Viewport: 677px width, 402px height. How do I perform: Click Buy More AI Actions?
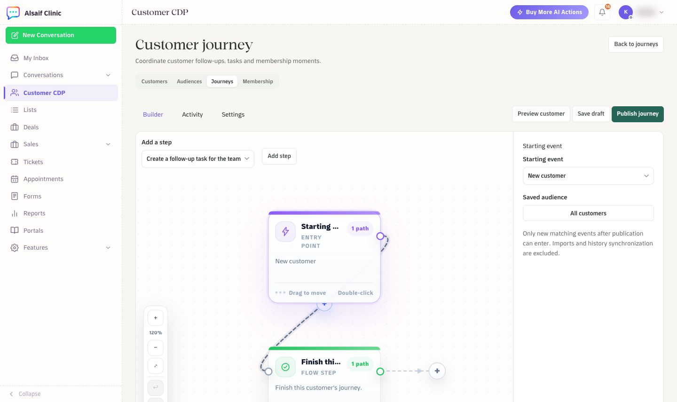point(549,12)
